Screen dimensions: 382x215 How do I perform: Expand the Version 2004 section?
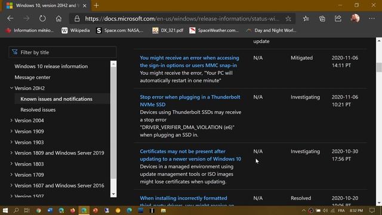(11, 120)
